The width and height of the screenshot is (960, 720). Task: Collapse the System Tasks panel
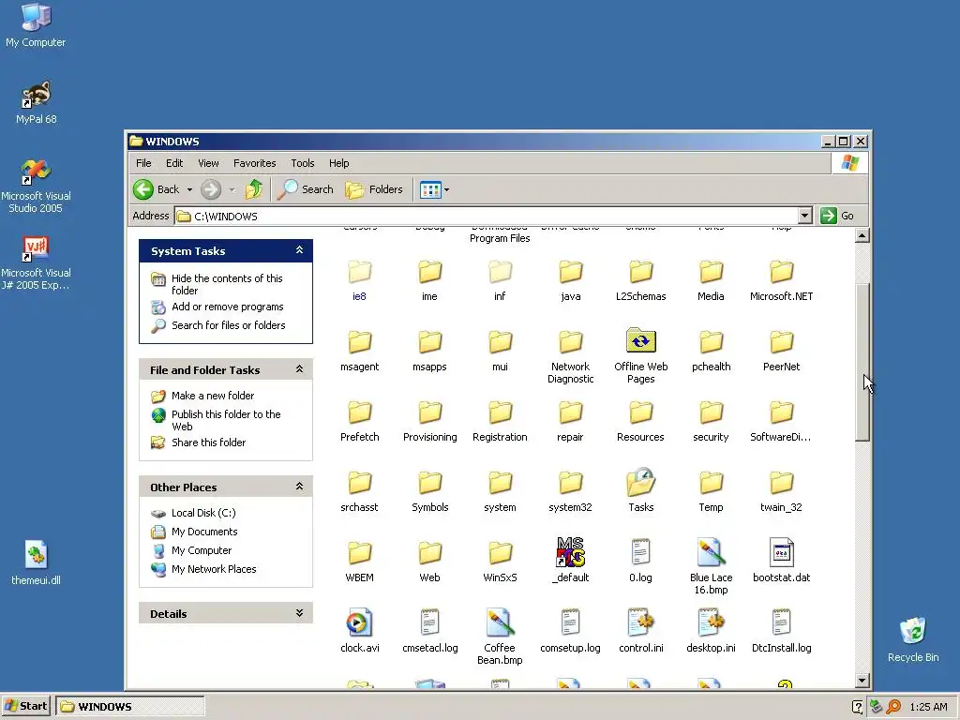pyautogui.click(x=299, y=250)
